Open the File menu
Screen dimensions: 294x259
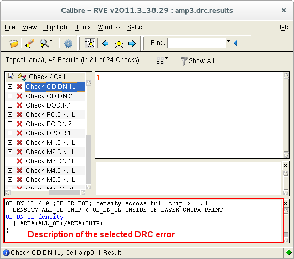[x=10, y=27]
